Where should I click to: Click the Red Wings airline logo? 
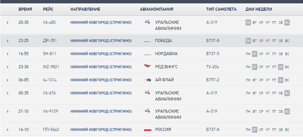pos(147,66)
